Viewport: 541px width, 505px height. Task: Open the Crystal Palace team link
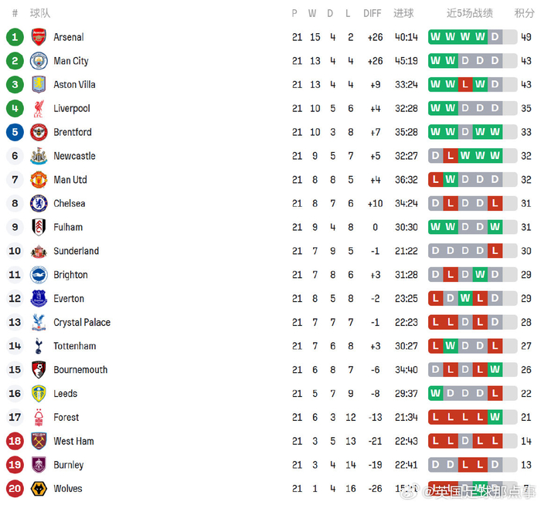[x=82, y=323]
